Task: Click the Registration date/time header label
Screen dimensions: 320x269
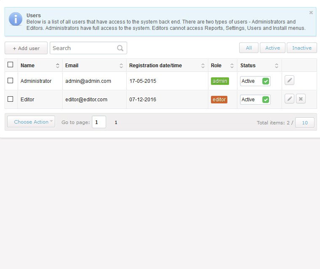Action: click(x=155, y=66)
